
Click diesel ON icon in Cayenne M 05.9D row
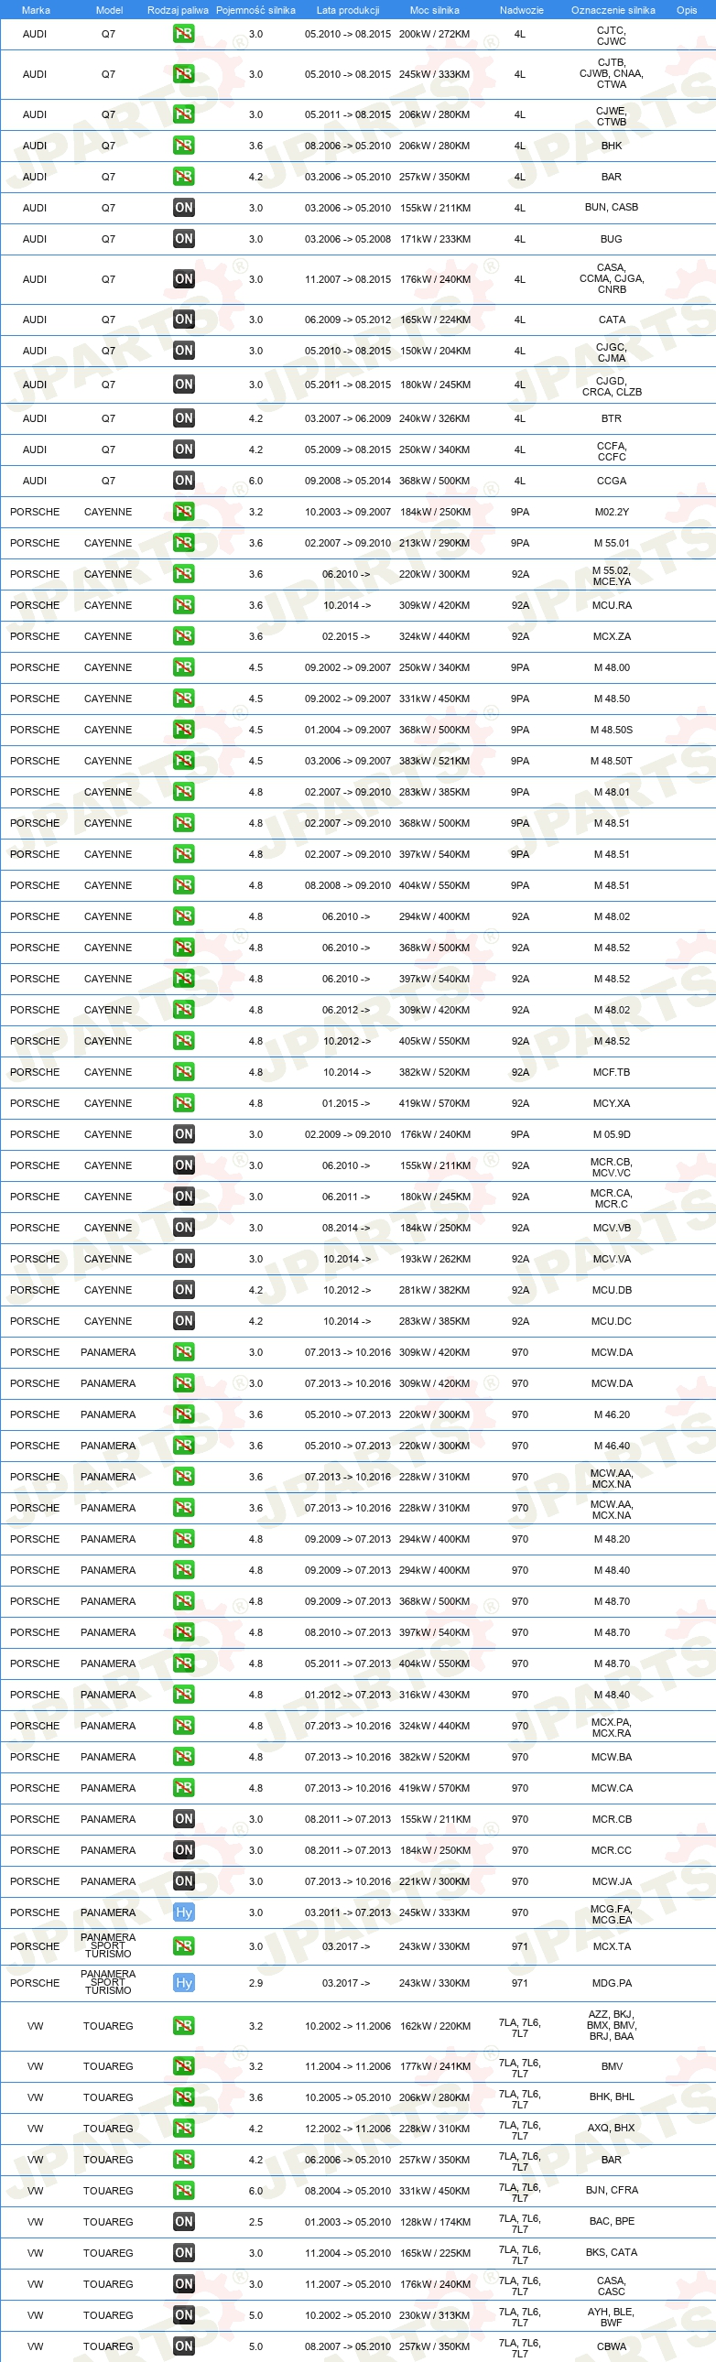(x=183, y=1134)
